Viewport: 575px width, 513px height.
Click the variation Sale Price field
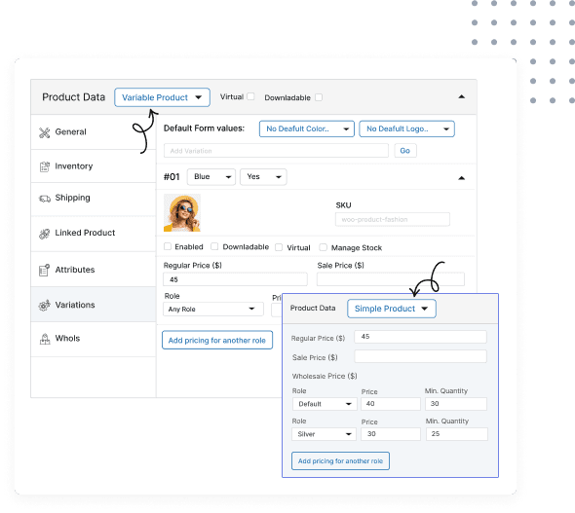391,279
